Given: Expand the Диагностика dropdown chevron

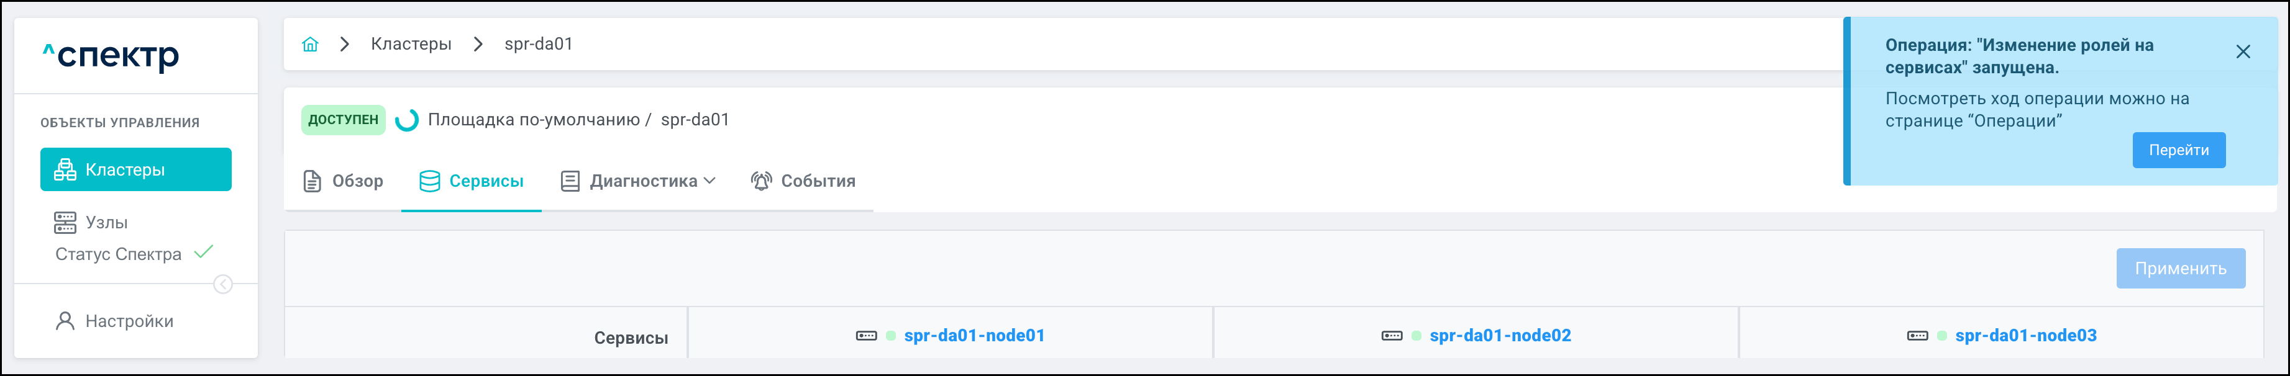Looking at the screenshot, I should pyautogui.click(x=709, y=181).
